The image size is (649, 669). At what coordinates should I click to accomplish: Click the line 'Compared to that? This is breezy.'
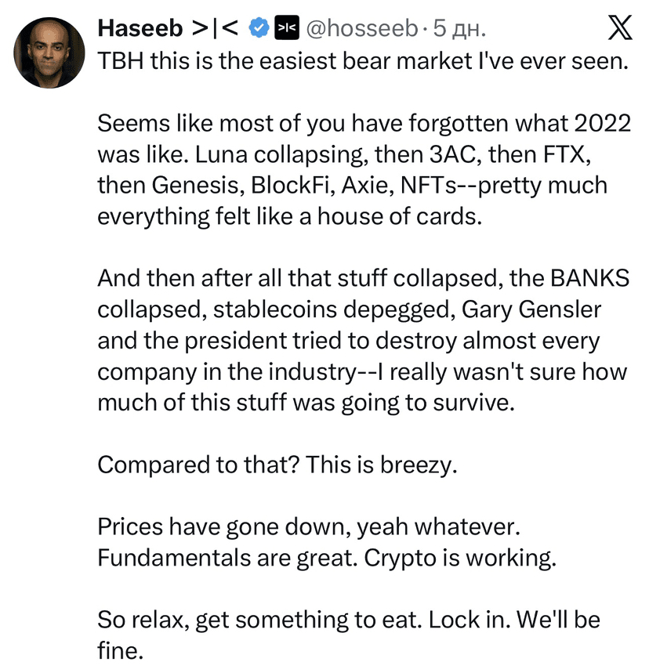(x=277, y=465)
